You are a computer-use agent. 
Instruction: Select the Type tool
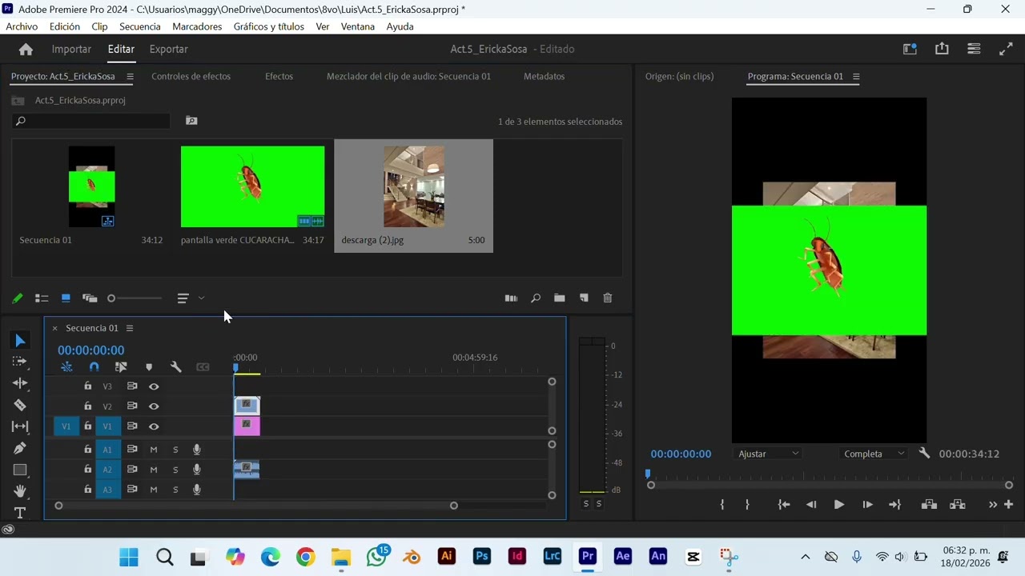(x=20, y=512)
